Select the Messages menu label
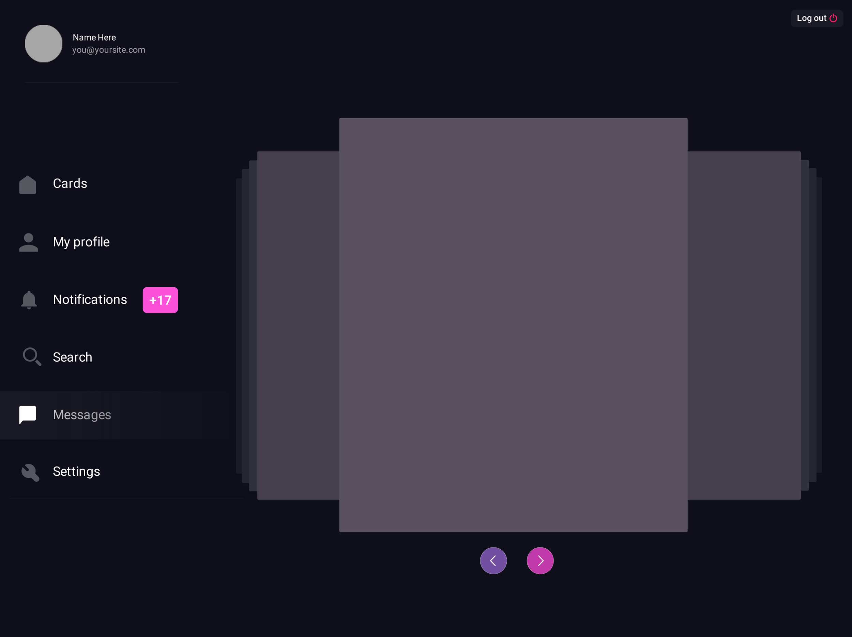Viewport: 852px width, 637px height. (82, 415)
